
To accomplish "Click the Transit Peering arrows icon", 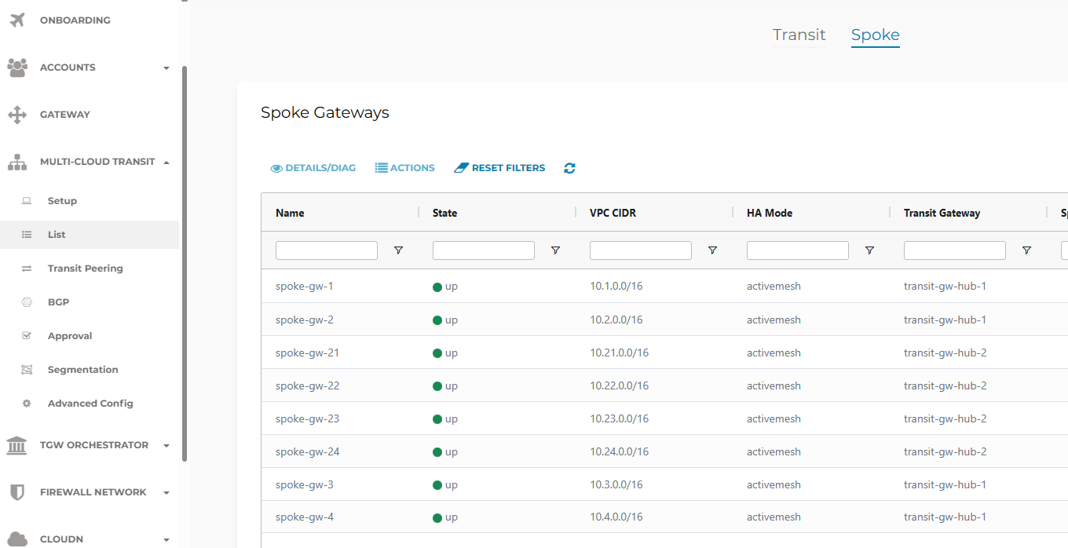I will [27, 269].
